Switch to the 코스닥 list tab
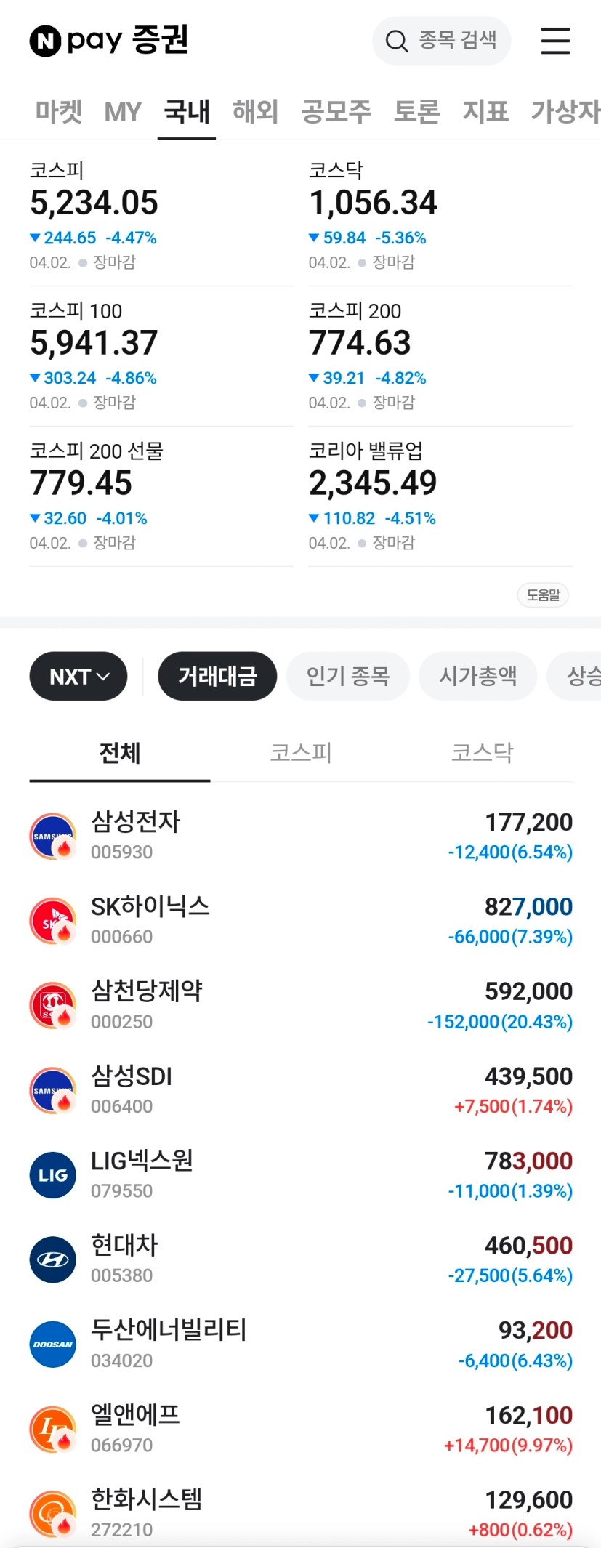 tap(482, 753)
